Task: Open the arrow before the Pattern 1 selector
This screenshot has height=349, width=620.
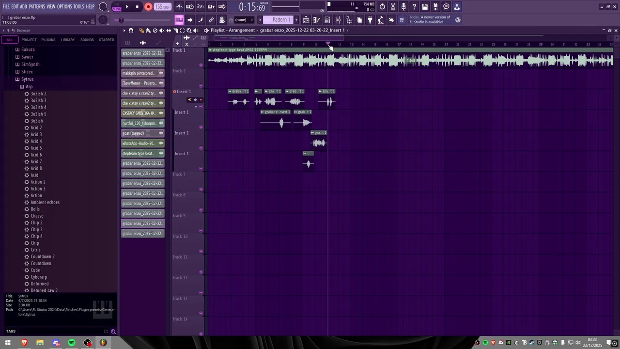Action: [260, 20]
